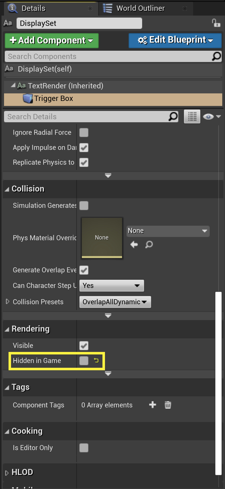
Task: Reset Hidden in Game to default arrow
Action: 96,360
